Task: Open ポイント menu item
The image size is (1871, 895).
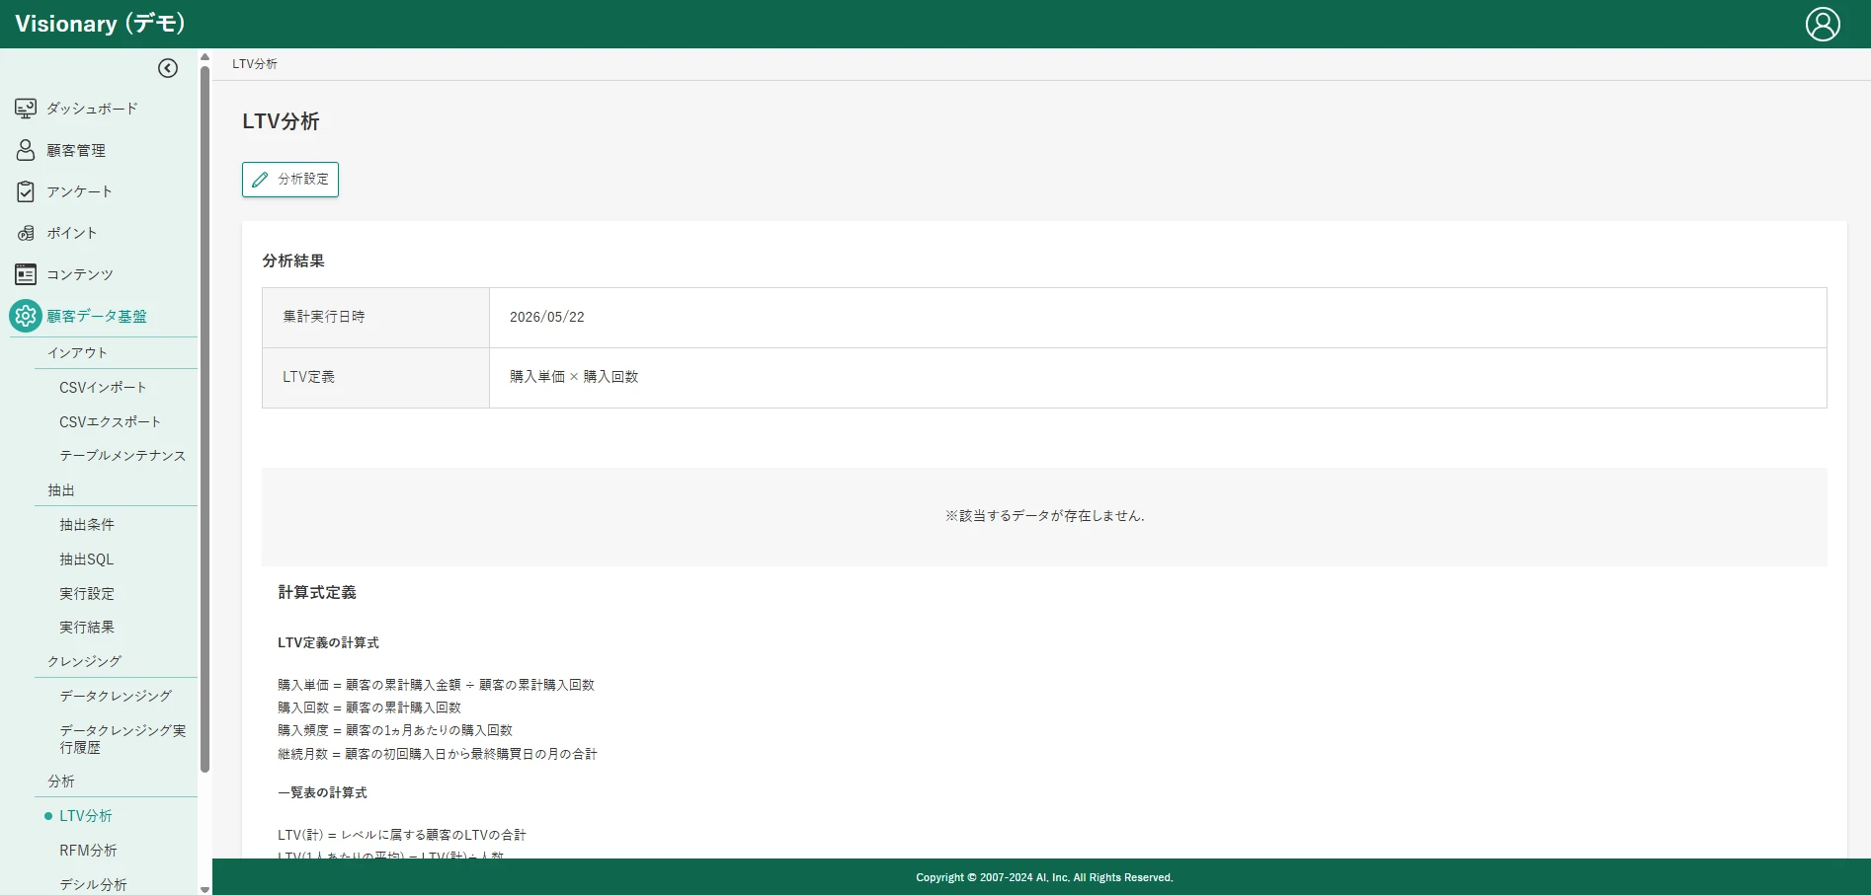Action: (x=72, y=233)
